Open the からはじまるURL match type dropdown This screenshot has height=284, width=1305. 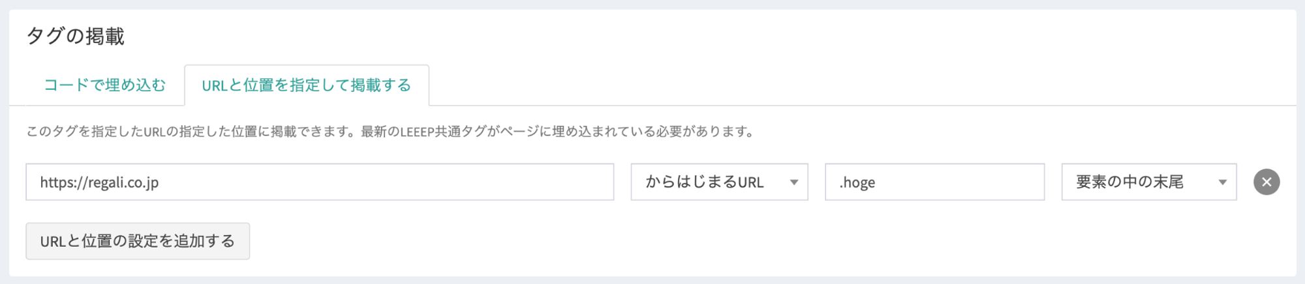click(x=718, y=182)
